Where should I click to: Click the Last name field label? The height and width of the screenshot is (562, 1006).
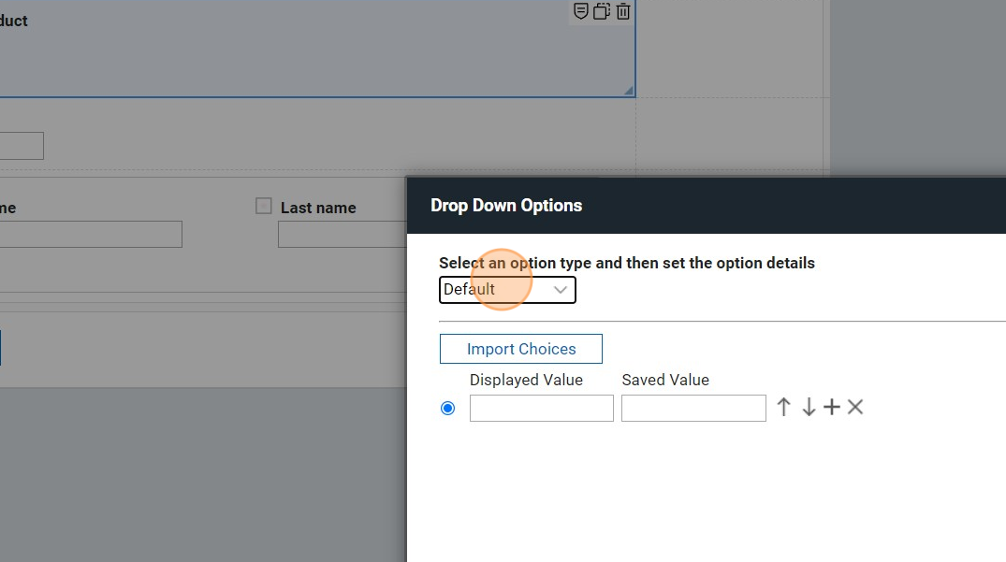pos(318,208)
